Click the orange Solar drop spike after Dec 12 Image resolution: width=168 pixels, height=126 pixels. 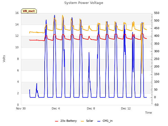coord(142,73)
